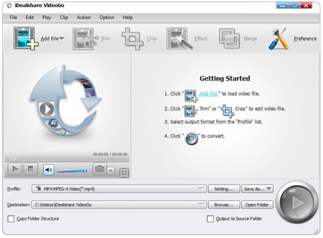Click Trim icon in step 2
Screen dimensions: 323x238
[x=191, y=110]
